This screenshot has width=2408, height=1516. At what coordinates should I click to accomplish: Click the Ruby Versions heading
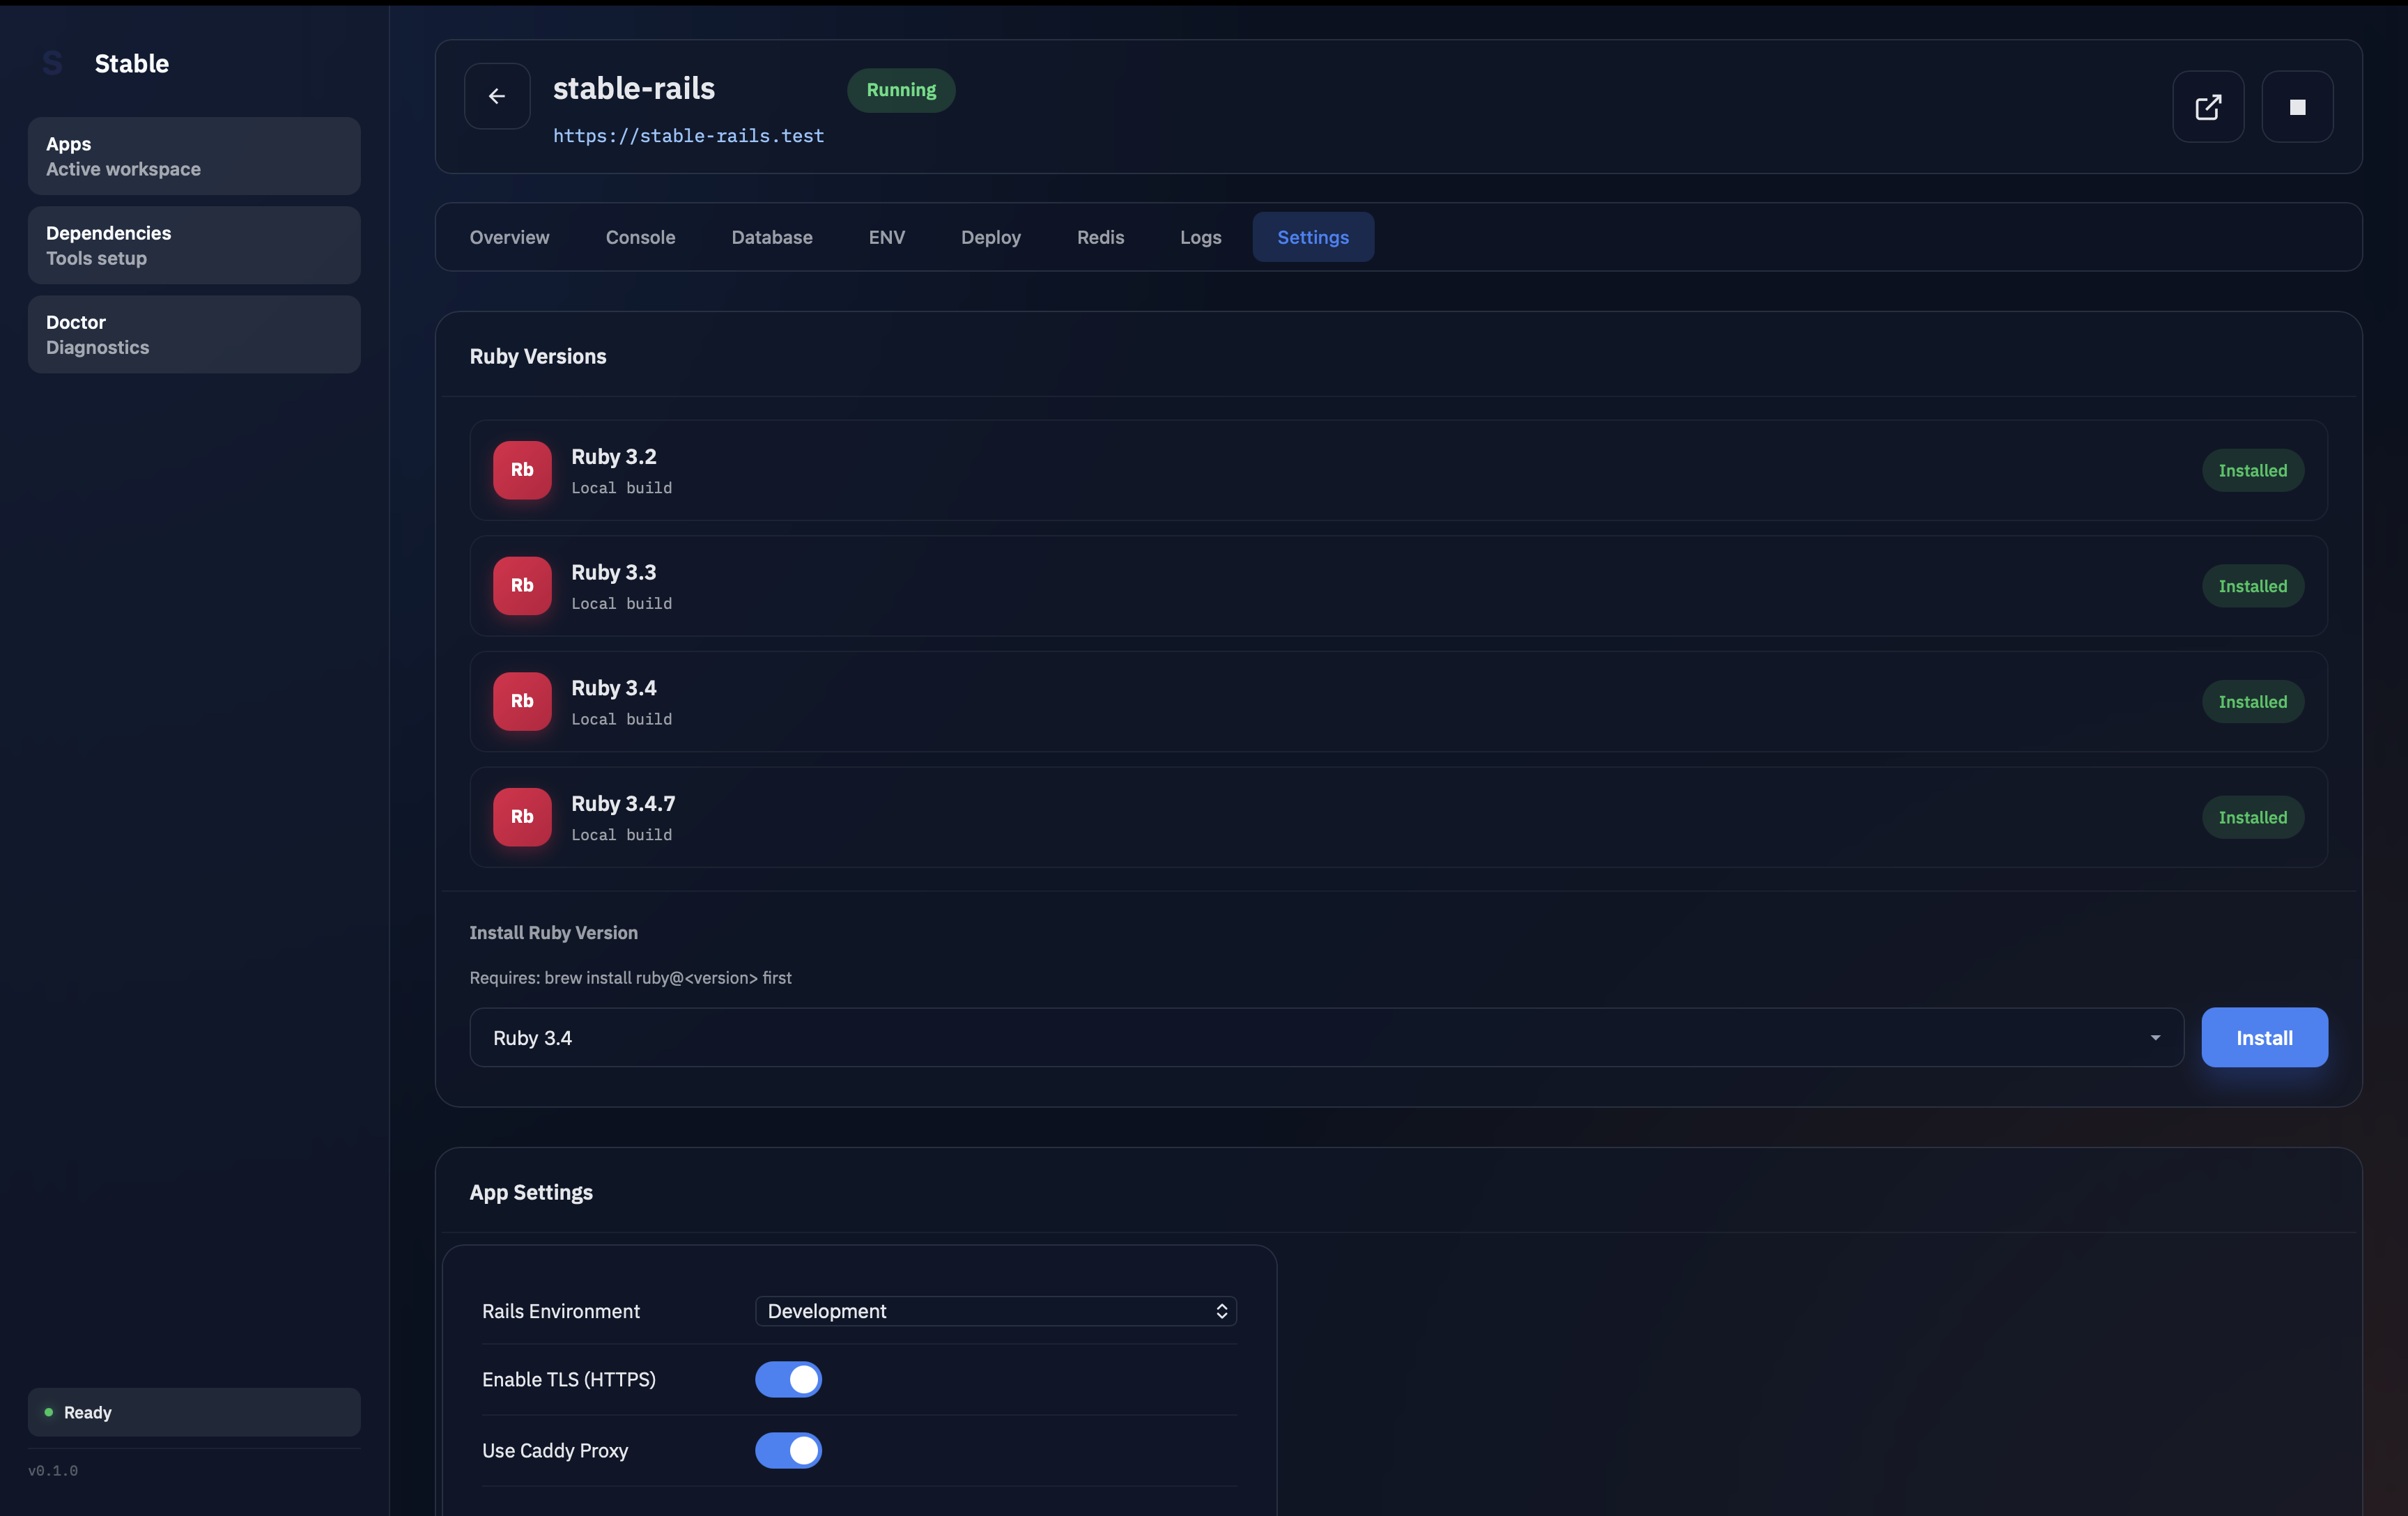538,357
